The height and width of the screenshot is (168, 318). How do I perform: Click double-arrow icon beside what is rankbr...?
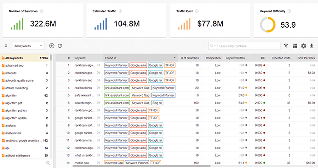[x=99, y=155]
